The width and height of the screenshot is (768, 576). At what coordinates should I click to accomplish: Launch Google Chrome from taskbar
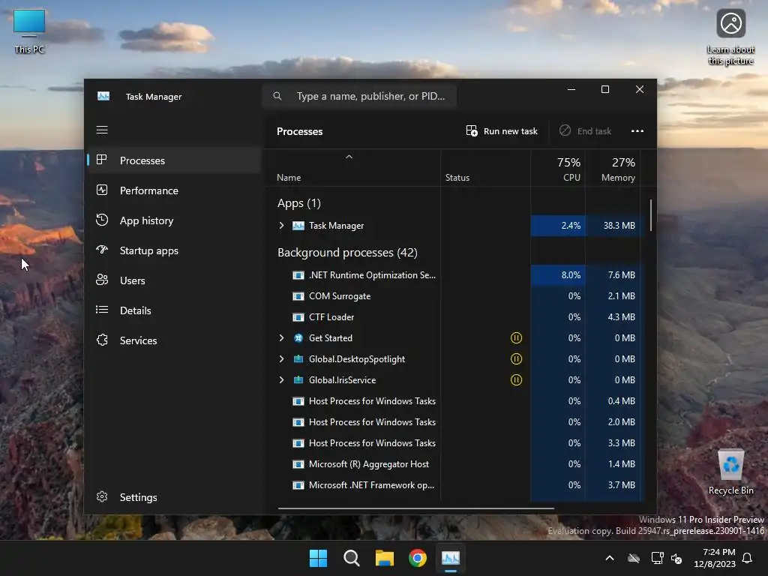pos(417,558)
